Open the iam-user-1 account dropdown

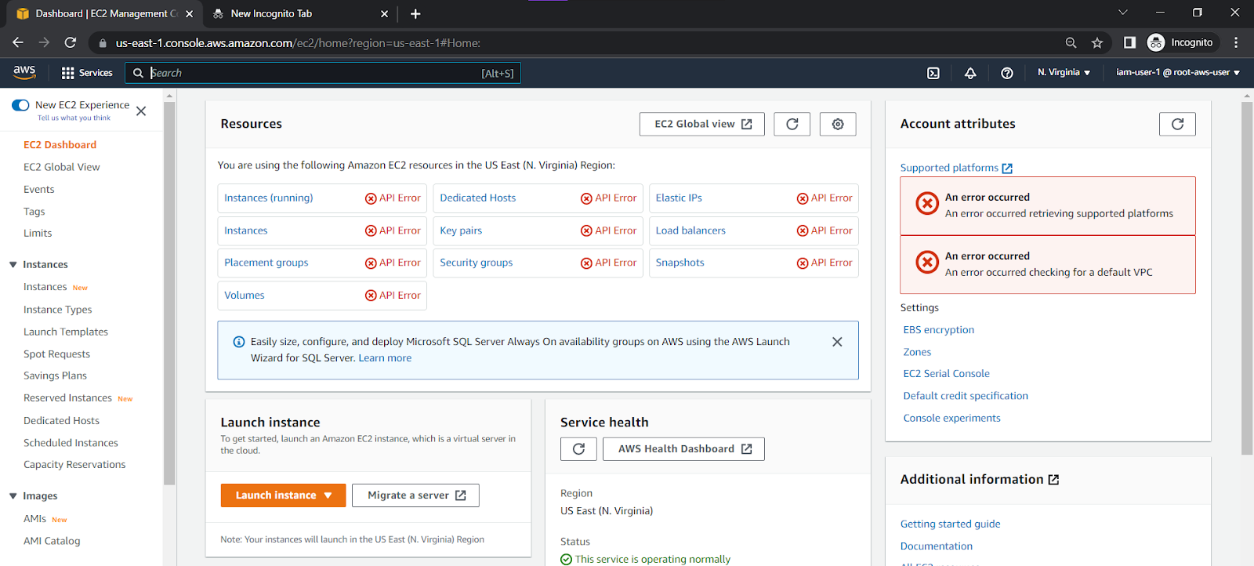click(1178, 72)
